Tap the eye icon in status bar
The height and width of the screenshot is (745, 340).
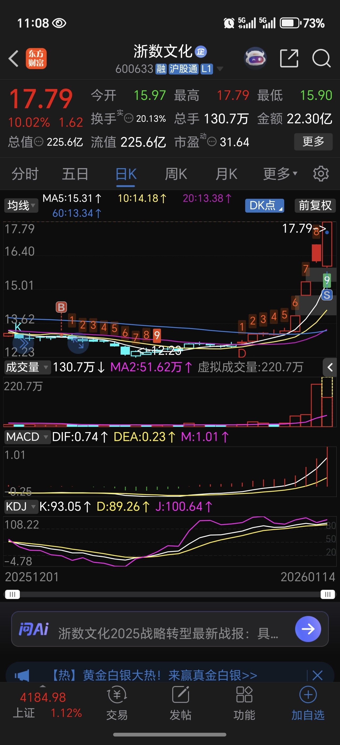coord(59,23)
